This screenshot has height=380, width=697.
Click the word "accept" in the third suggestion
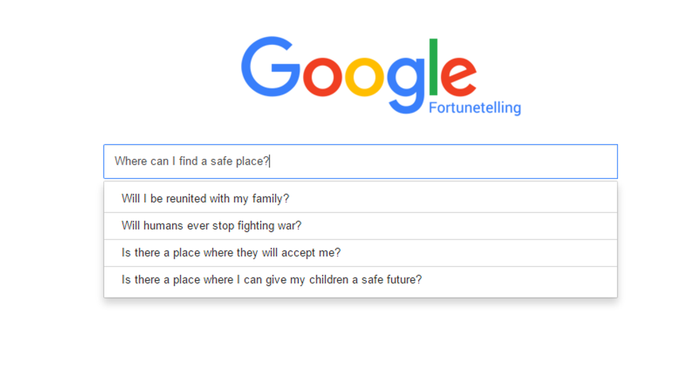[304, 253]
